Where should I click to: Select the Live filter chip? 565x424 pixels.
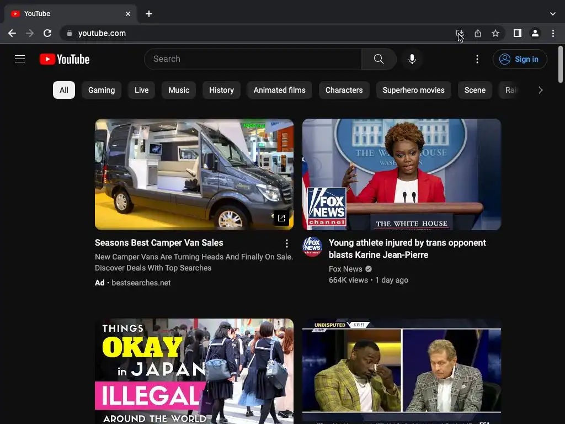142,90
